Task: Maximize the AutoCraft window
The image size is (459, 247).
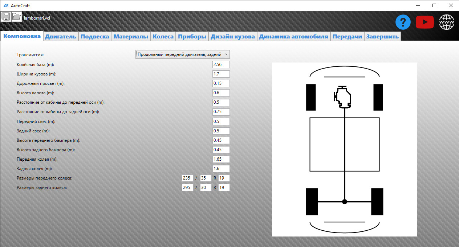Action: point(434,5)
